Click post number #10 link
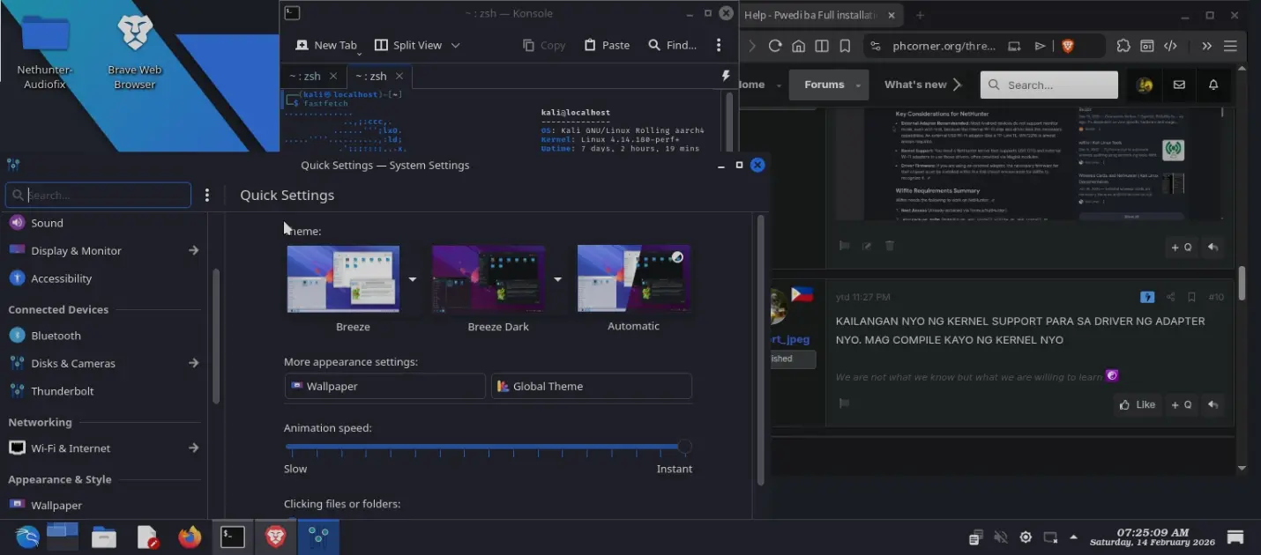Viewport: 1261px width, 555px height. coord(1216,297)
